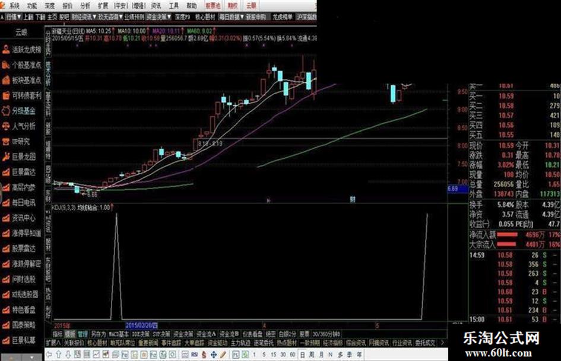561x361 pixels.
Task: Open 每日电讯 in the sidebar
Action: pyautogui.click(x=18, y=203)
